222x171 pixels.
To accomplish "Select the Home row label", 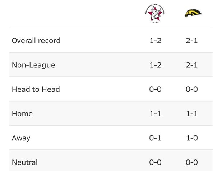I will [x=22, y=114].
